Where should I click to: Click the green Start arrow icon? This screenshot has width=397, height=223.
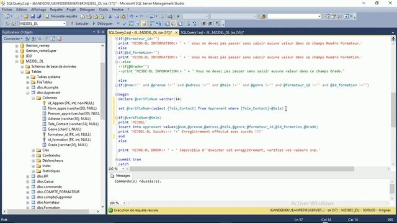(x=179, y=17)
